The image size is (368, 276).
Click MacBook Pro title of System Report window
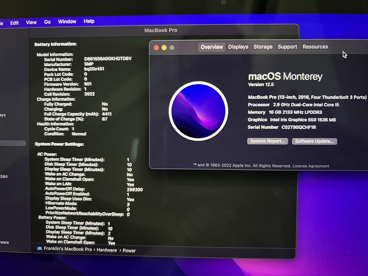(161, 30)
